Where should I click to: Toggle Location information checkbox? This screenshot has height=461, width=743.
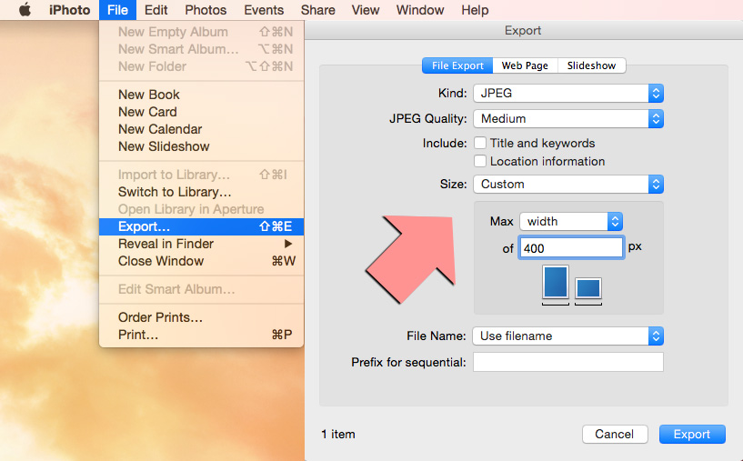(x=480, y=161)
